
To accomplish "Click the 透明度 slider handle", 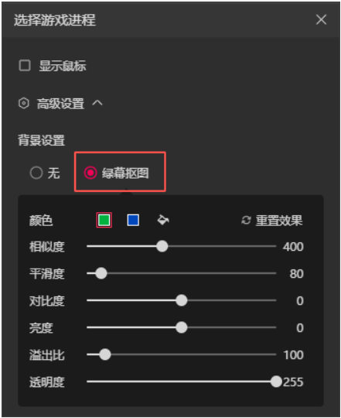I will pyautogui.click(x=276, y=382).
